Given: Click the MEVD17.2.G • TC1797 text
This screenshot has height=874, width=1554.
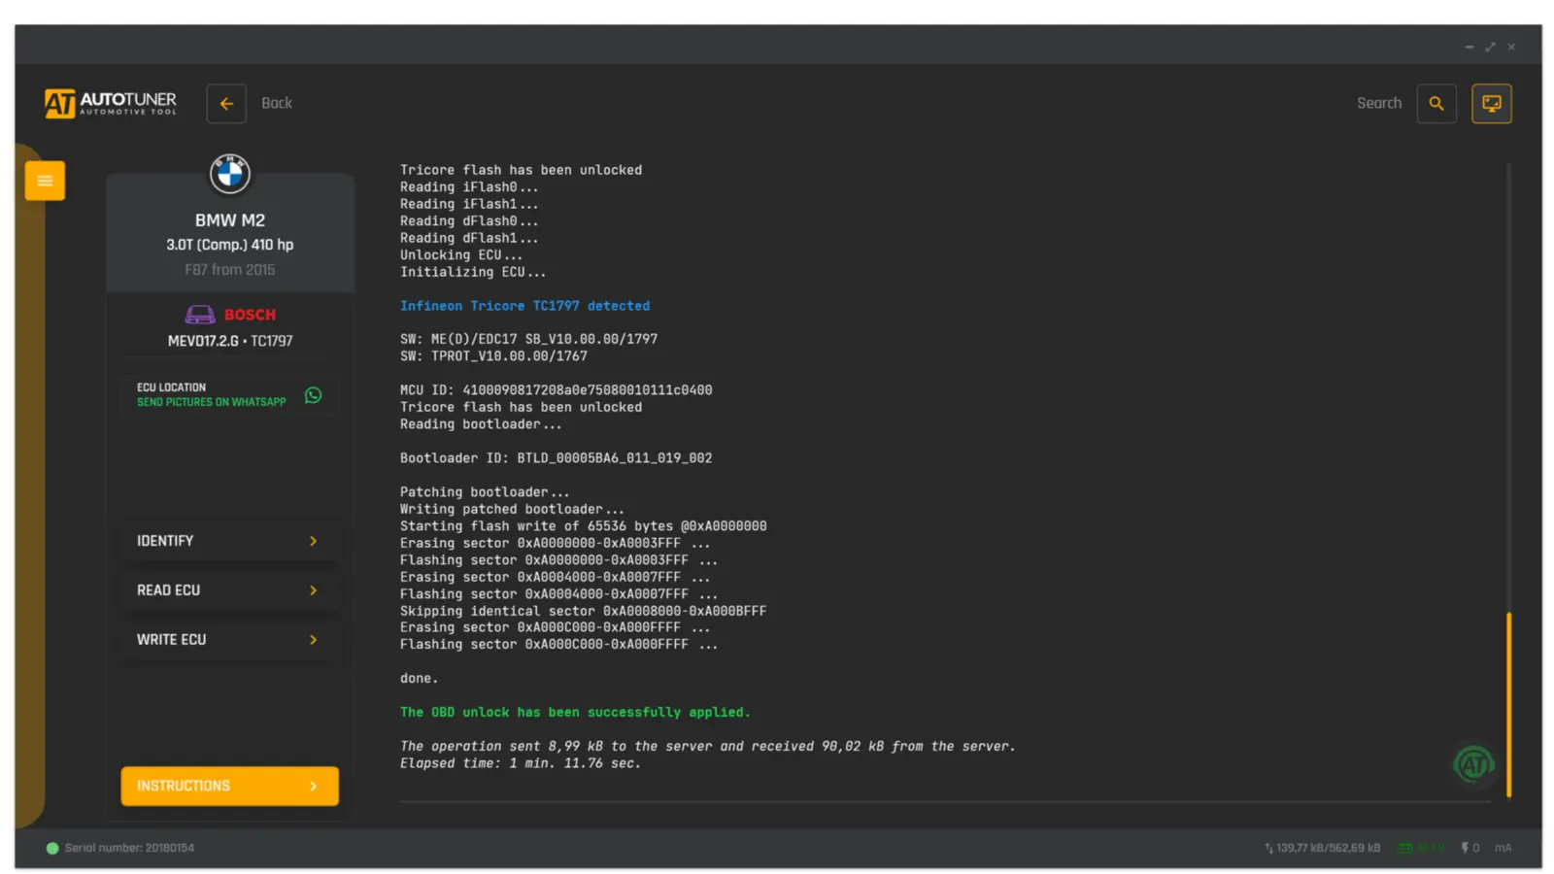Looking at the screenshot, I should pos(230,341).
